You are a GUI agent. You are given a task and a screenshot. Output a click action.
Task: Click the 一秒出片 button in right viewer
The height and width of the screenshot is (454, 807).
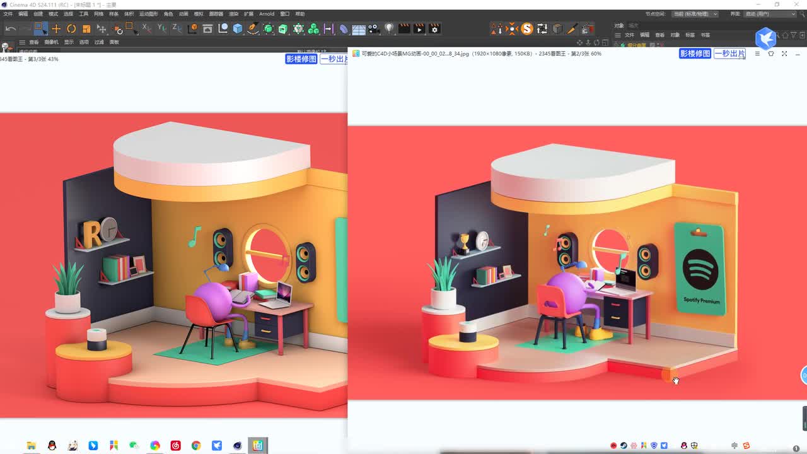(729, 54)
